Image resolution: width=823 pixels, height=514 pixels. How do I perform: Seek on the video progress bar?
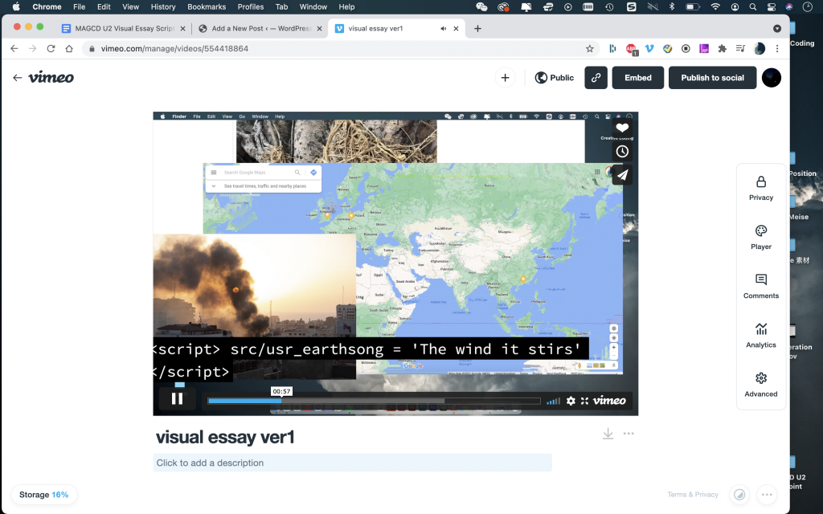point(374,401)
